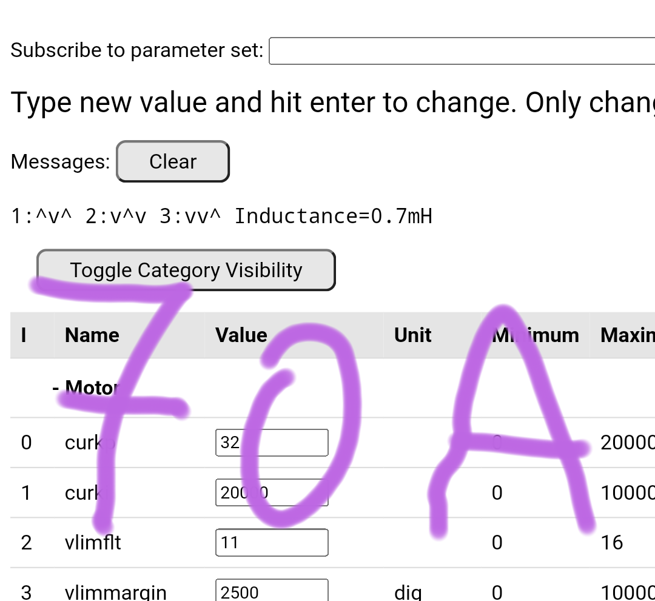Click the vlimmargin parameter name

tap(115, 592)
